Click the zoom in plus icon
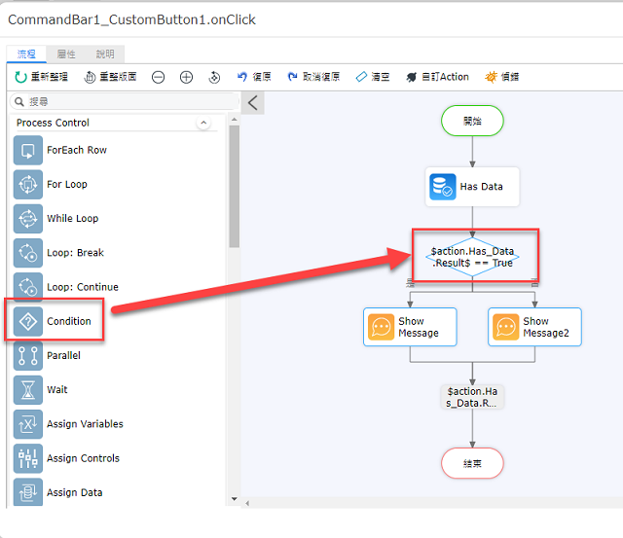This screenshot has height=538, width=623. tap(186, 77)
